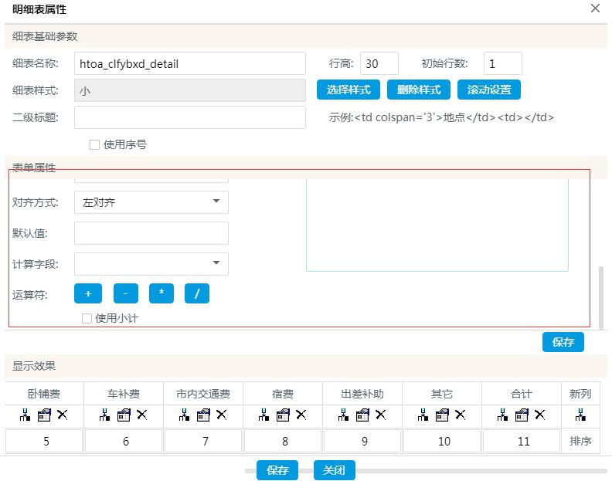Delete the 市内交通费 column with its X icon
Image resolution: width=612 pixels, height=481 pixels.
[x=222, y=415]
